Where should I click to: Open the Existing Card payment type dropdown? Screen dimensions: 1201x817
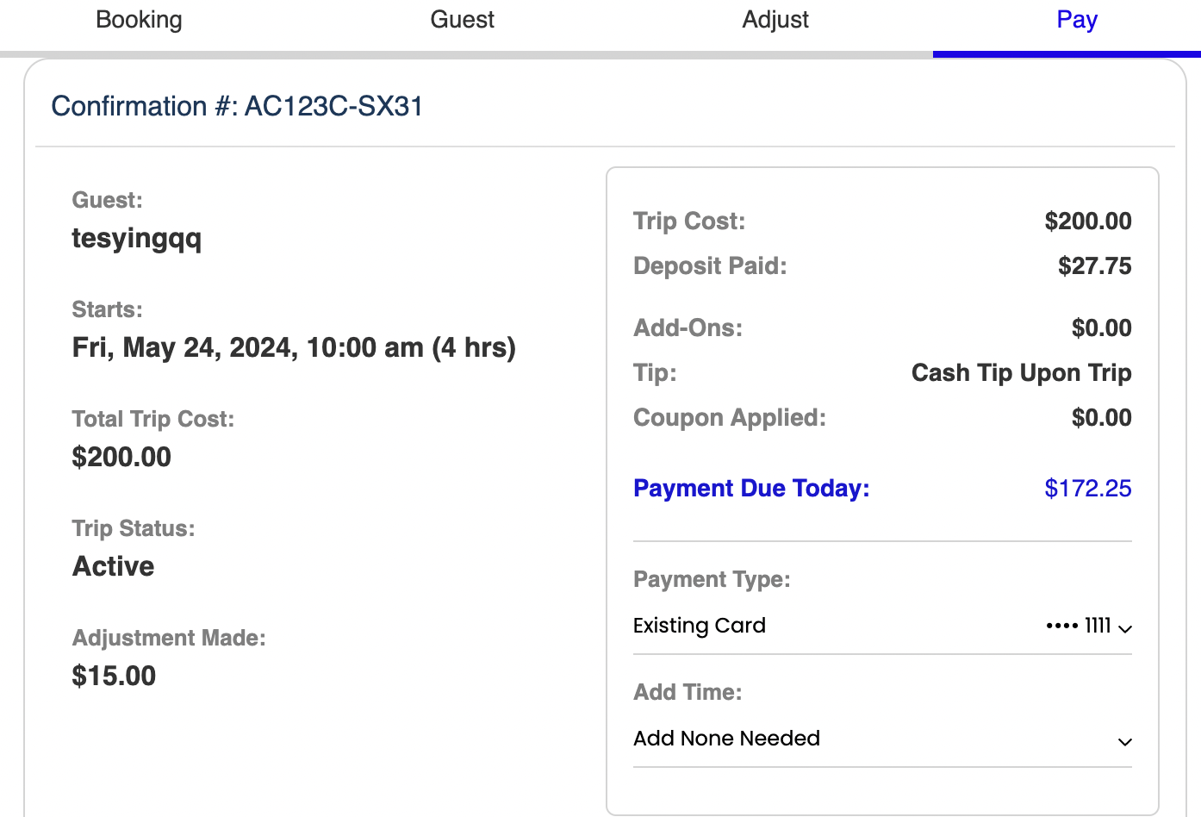[x=699, y=626]
